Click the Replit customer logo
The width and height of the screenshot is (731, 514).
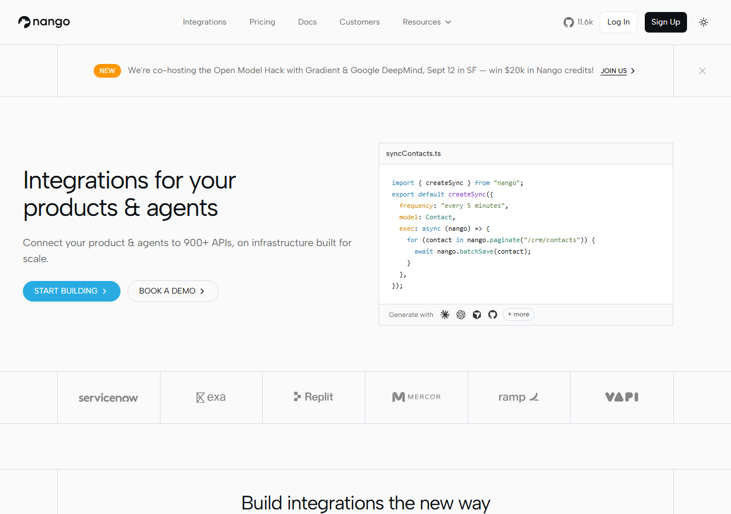pyautogui.click(x=314, y=397)
